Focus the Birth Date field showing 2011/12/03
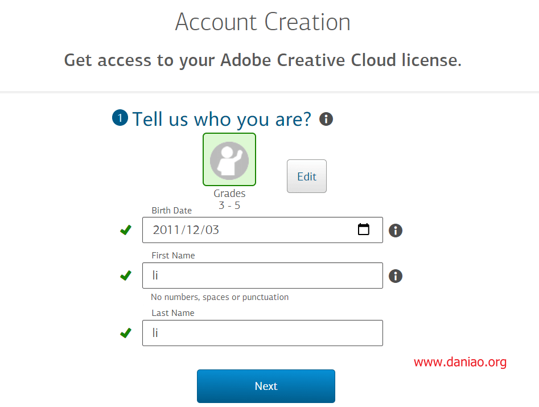The height and width of the screenshot is (407, 539). pyautogui.click(x=262, y=230)
